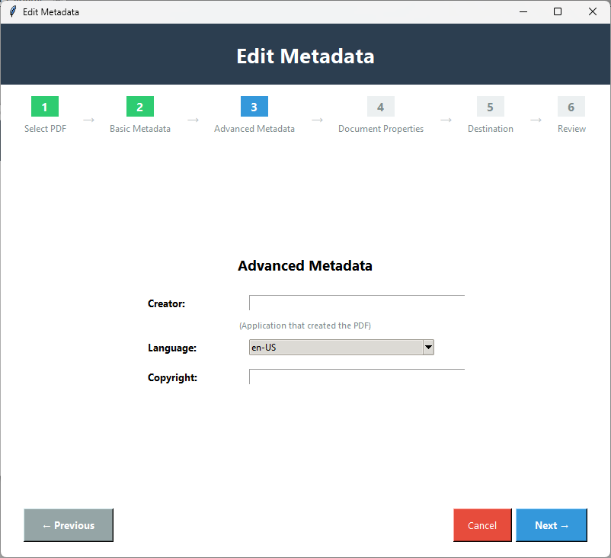
Task: Select en-US in the Language selector
Action: [335, 347]
